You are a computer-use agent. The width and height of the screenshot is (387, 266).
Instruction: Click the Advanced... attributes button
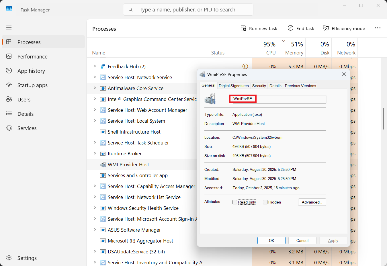(312, 202)
